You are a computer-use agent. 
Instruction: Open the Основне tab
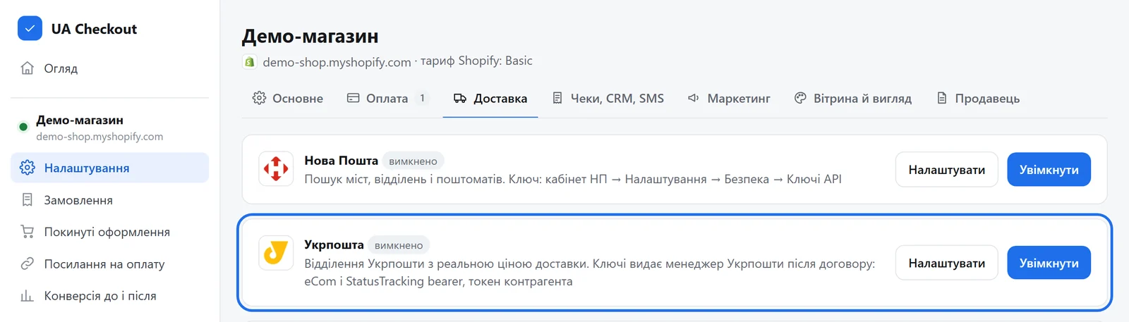288,99
